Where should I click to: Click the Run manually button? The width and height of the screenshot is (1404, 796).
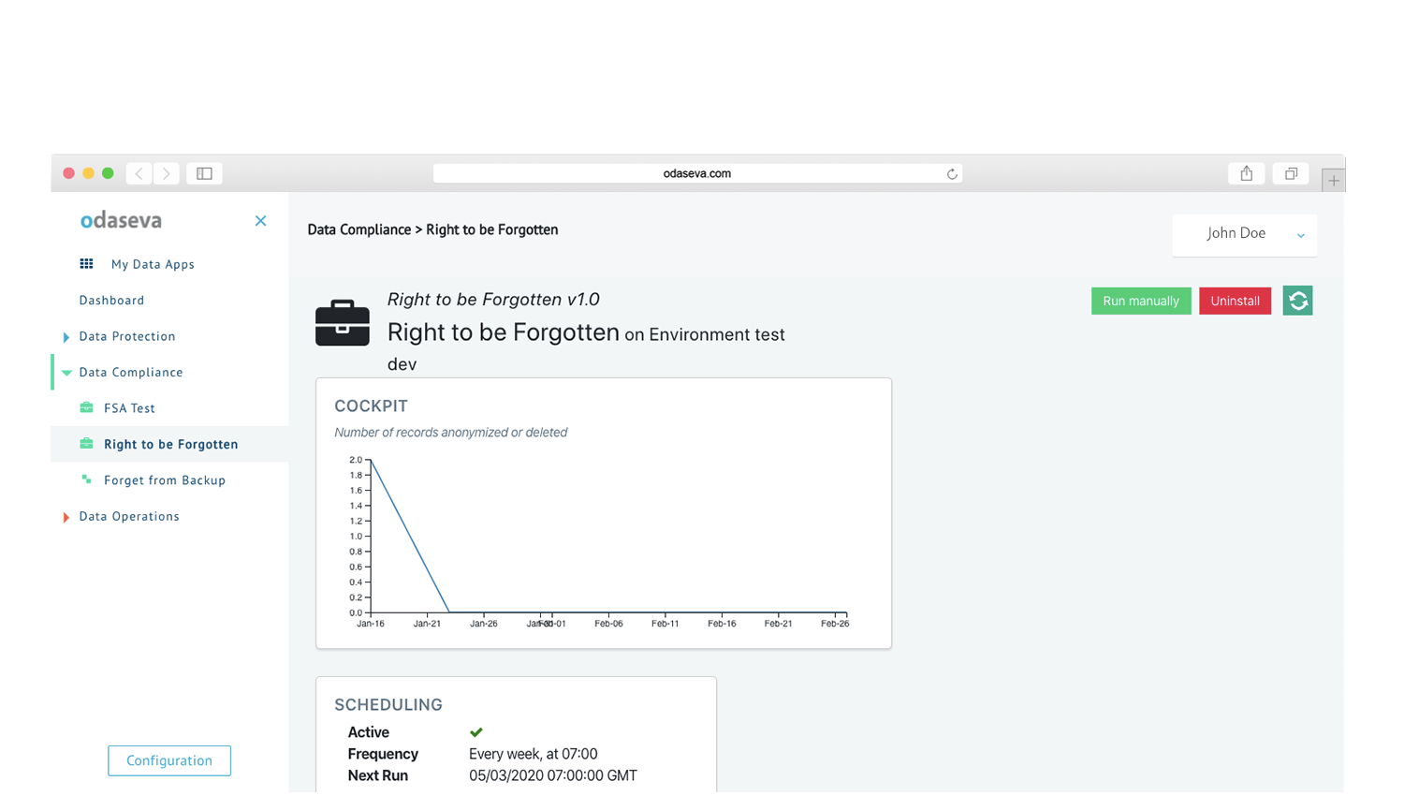point(1141,301)
